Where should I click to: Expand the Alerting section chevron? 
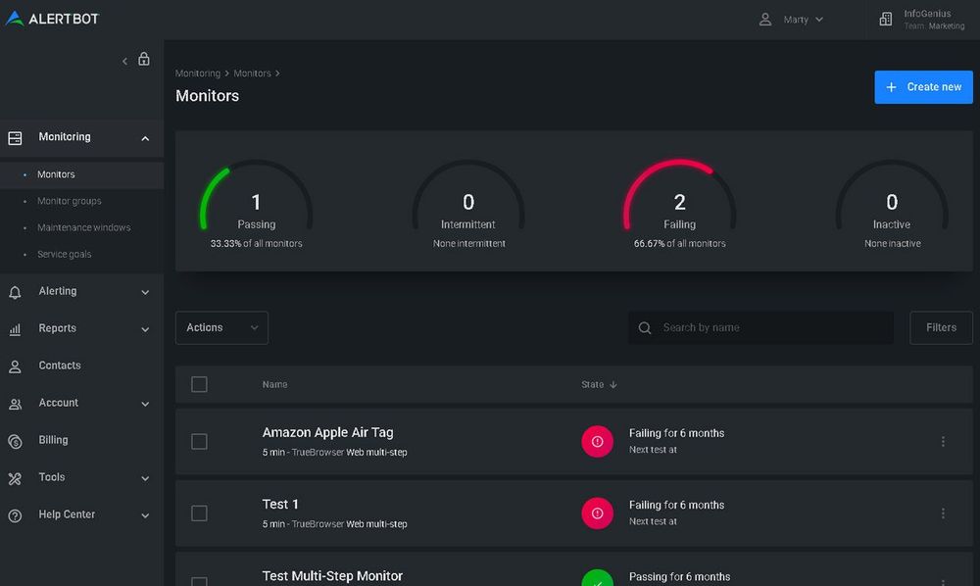(145, 292)
